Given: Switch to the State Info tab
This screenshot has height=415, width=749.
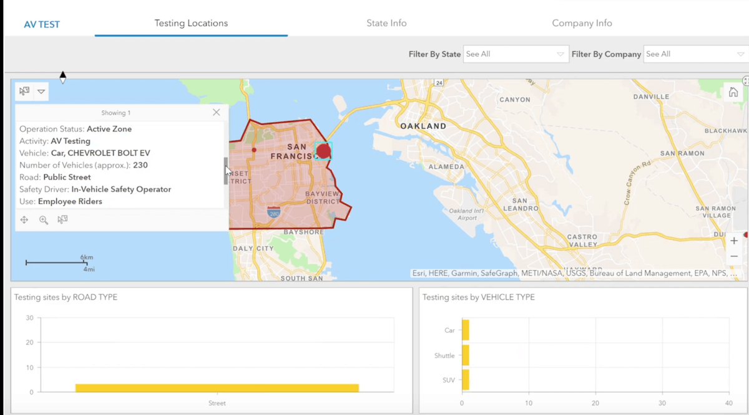Looking at the screenshot, I should pos(386,23).
